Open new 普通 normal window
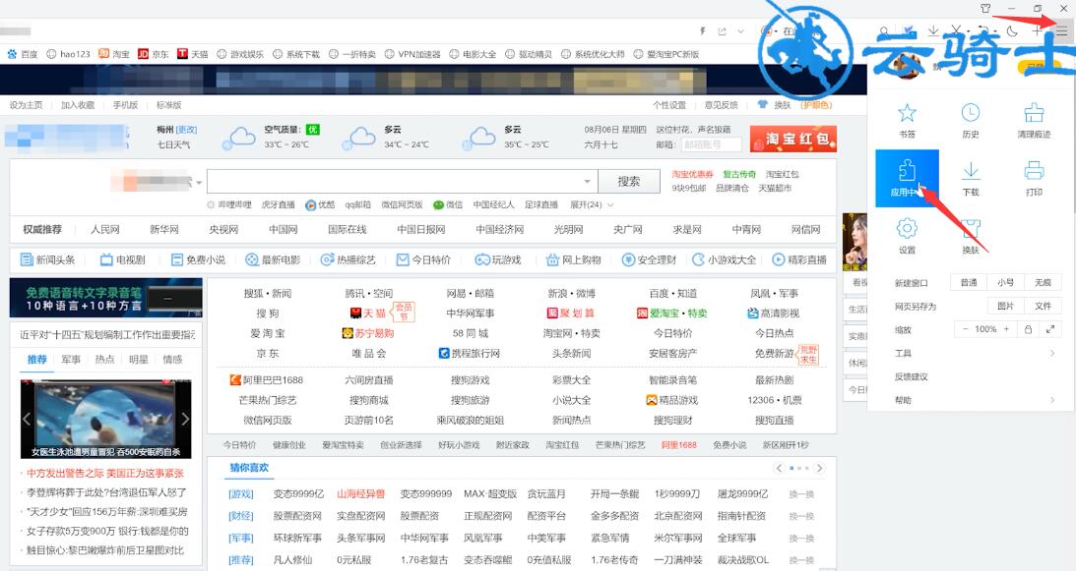The width and height of the screenshot is (1076, 571). pyautogui.click(x=969, y=282)
